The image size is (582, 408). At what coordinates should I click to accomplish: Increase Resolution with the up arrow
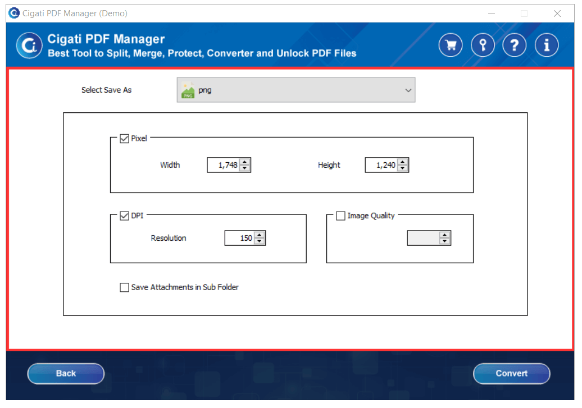[260, 235]
